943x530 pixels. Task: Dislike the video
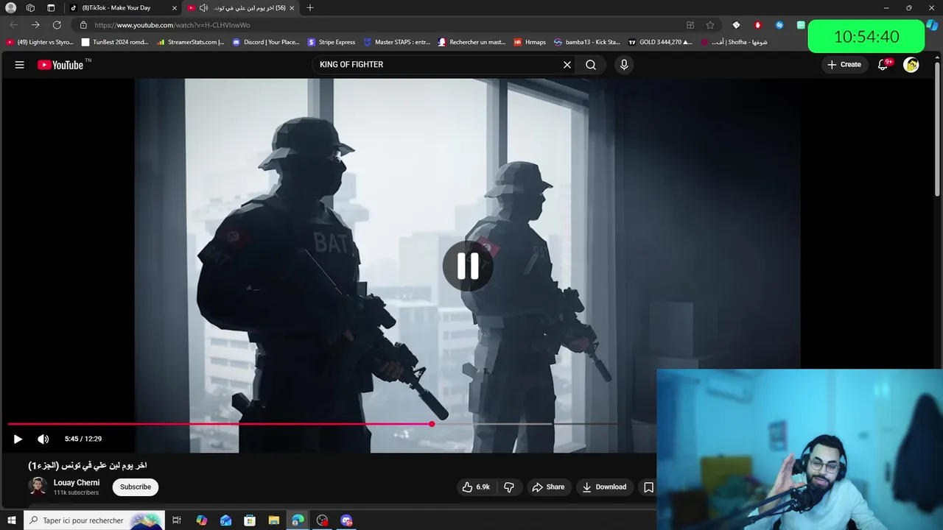[x=508, y=487]
